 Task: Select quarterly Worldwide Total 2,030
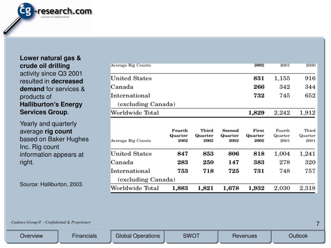(282, 188)
